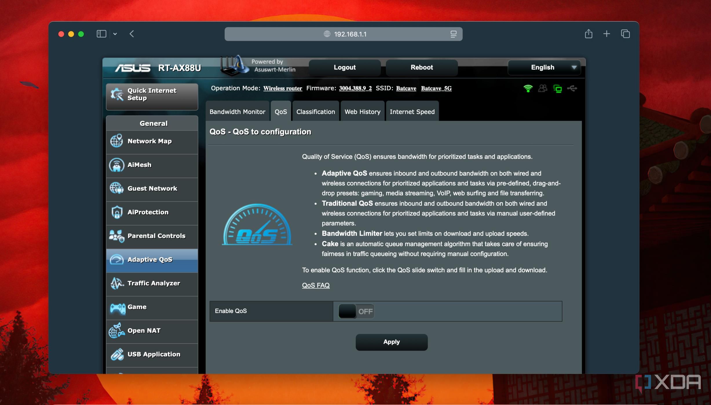Click the reader view icon in address bar

pos(454,34)
